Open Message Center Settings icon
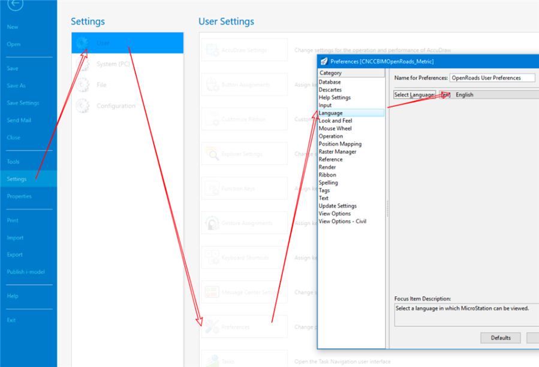Screen dimensions: 539x367 click(212, 292)
